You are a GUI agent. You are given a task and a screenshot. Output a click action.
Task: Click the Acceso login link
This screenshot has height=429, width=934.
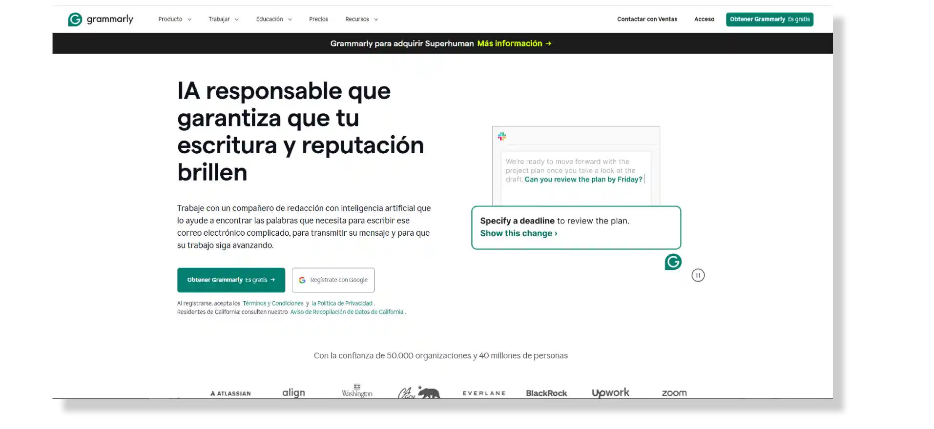coord(704,20)
